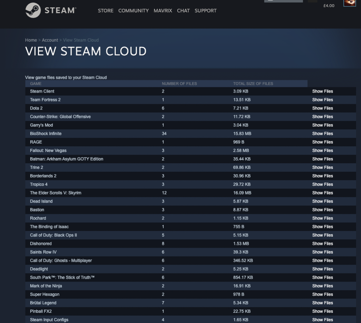This screenshot has height=323, width=361.
Task: Go to Account in breadcrumb
Action: (x=50, y=40)
